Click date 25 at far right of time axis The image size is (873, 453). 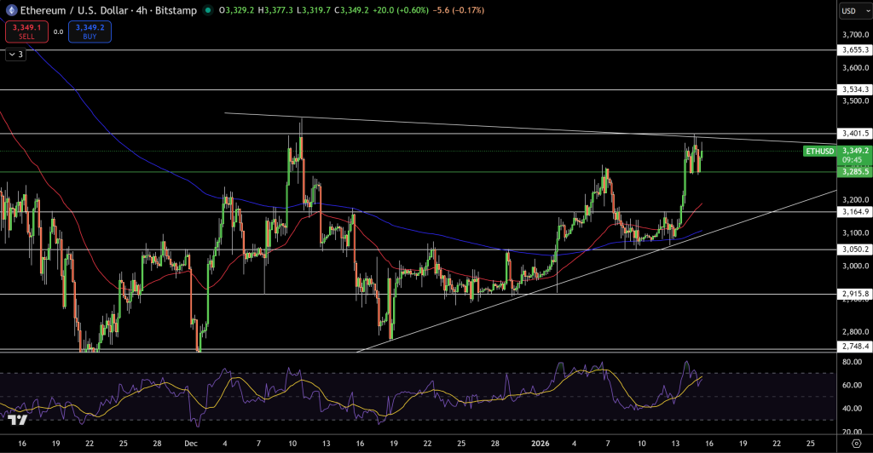[x=811, y=444]
